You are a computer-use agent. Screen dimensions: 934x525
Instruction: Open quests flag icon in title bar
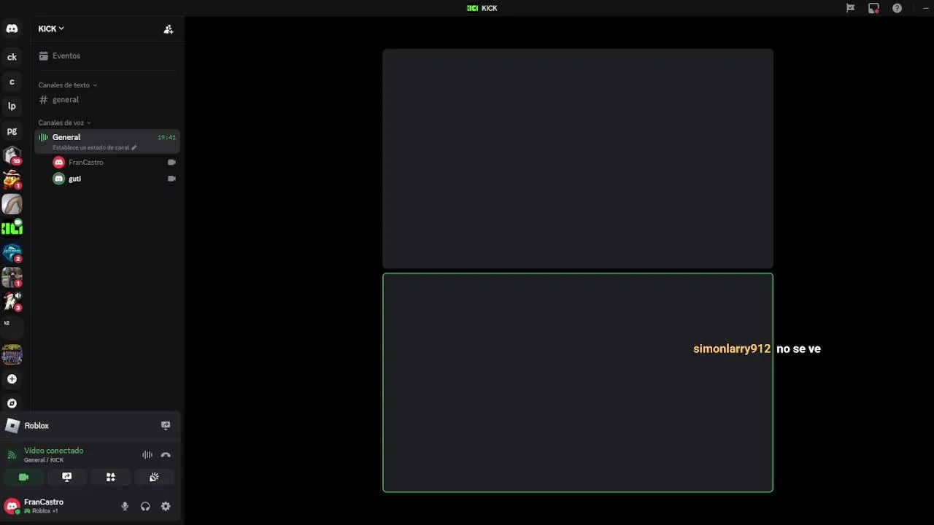pyautogui.click(x=850, y=8)
